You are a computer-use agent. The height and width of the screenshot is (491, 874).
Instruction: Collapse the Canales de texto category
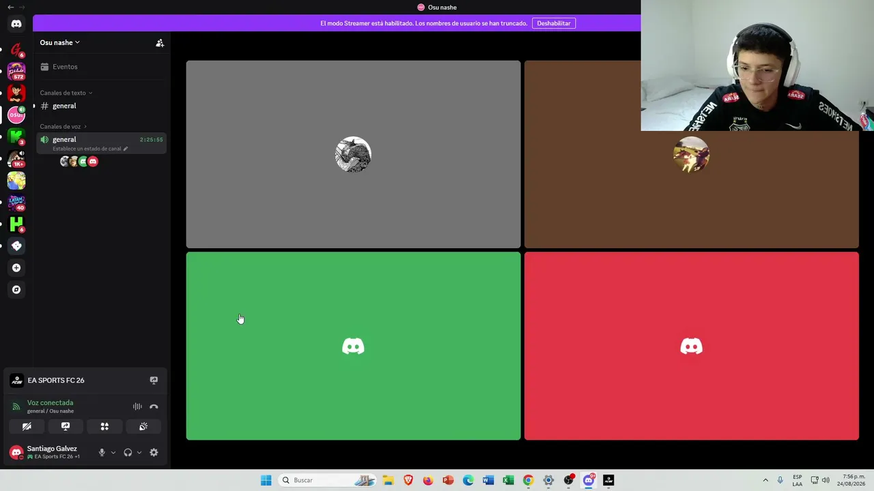(x=66, y=93)
